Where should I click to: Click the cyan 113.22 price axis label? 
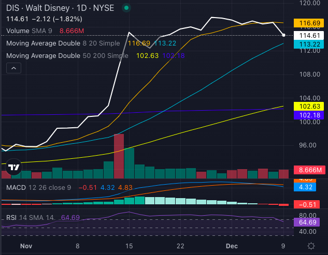point(308,44)
